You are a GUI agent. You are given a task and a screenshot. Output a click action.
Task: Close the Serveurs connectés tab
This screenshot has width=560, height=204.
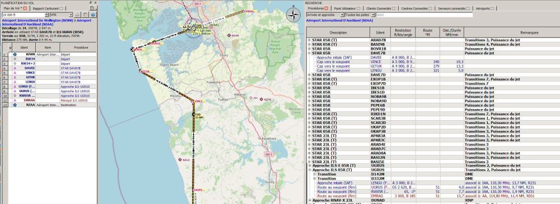[x=468, y=8]
